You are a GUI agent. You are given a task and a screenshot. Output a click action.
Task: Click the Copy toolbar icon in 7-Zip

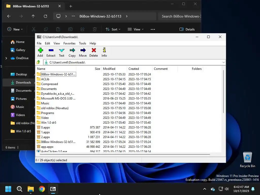[x=72, y=52]
